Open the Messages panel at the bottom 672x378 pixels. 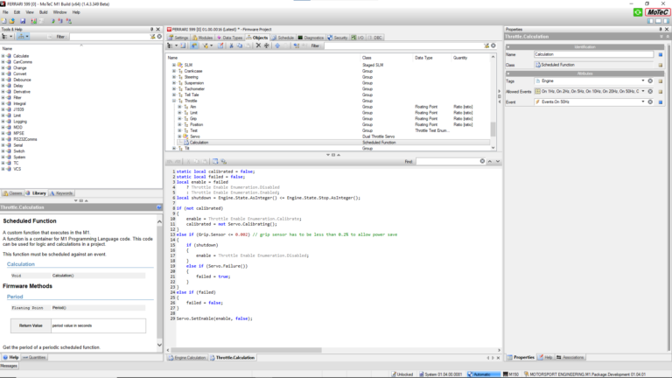[9, 366]
